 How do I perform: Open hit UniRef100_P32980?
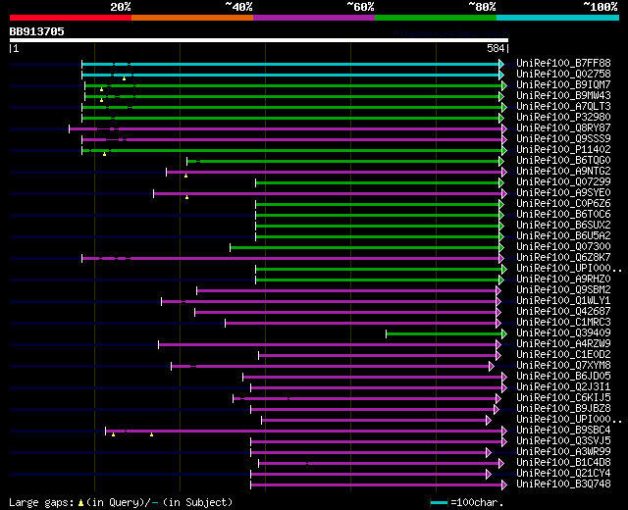563,118
